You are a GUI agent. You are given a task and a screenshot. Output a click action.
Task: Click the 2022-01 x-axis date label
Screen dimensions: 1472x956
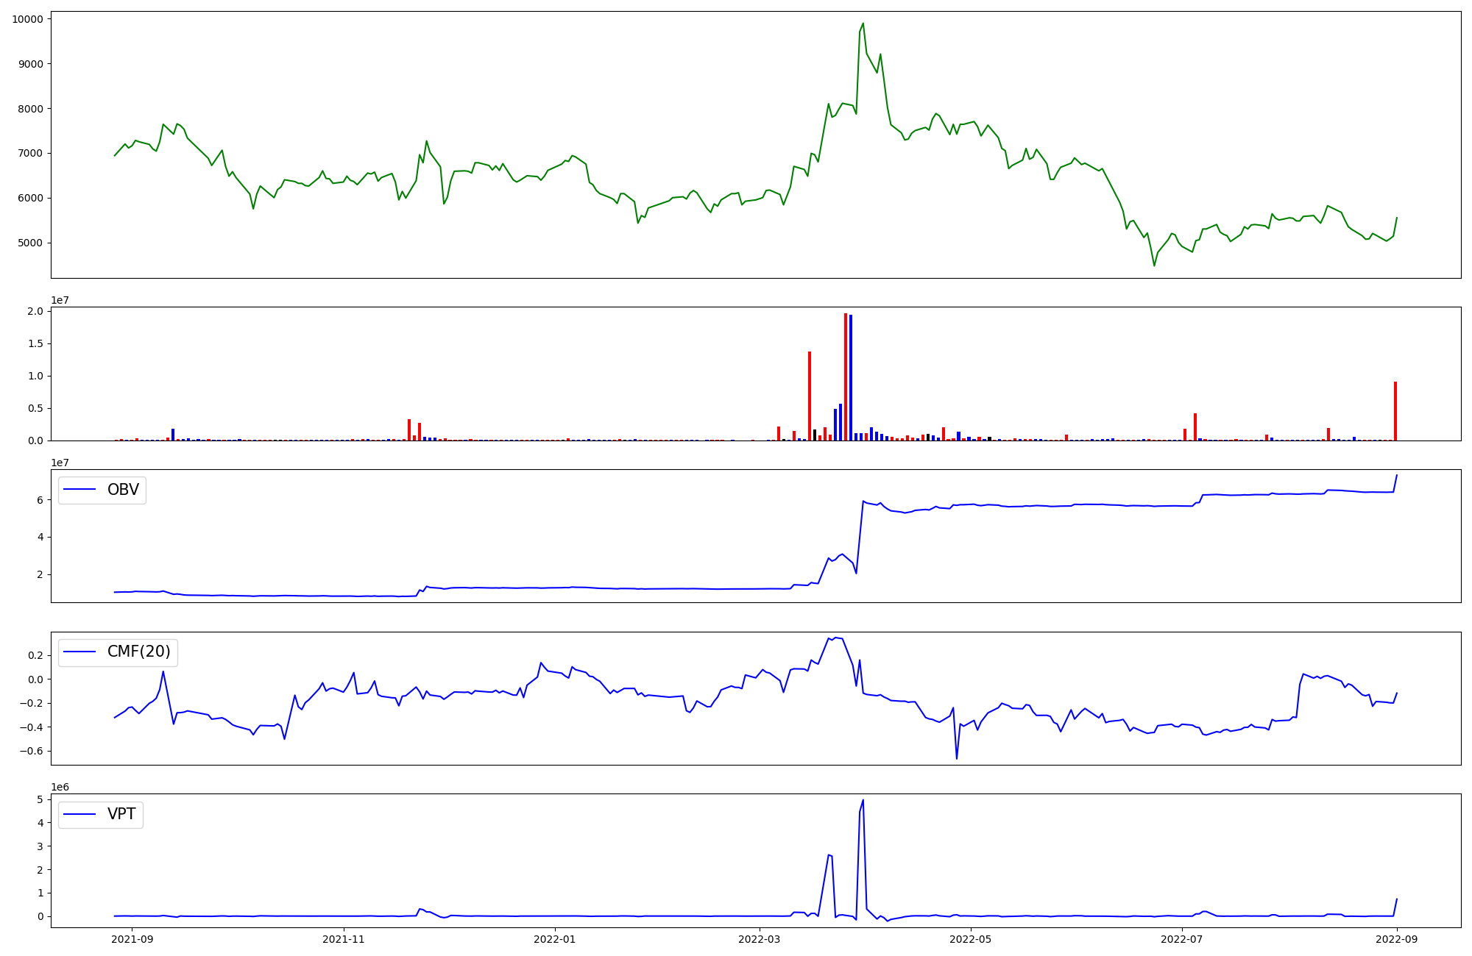coord(554,939)
